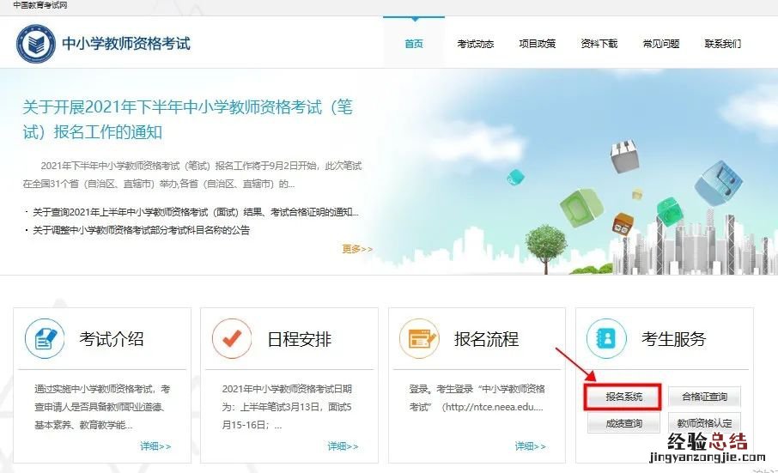
Task: Open the 考试动态 navigation item
Action: [x=476, y=44]
